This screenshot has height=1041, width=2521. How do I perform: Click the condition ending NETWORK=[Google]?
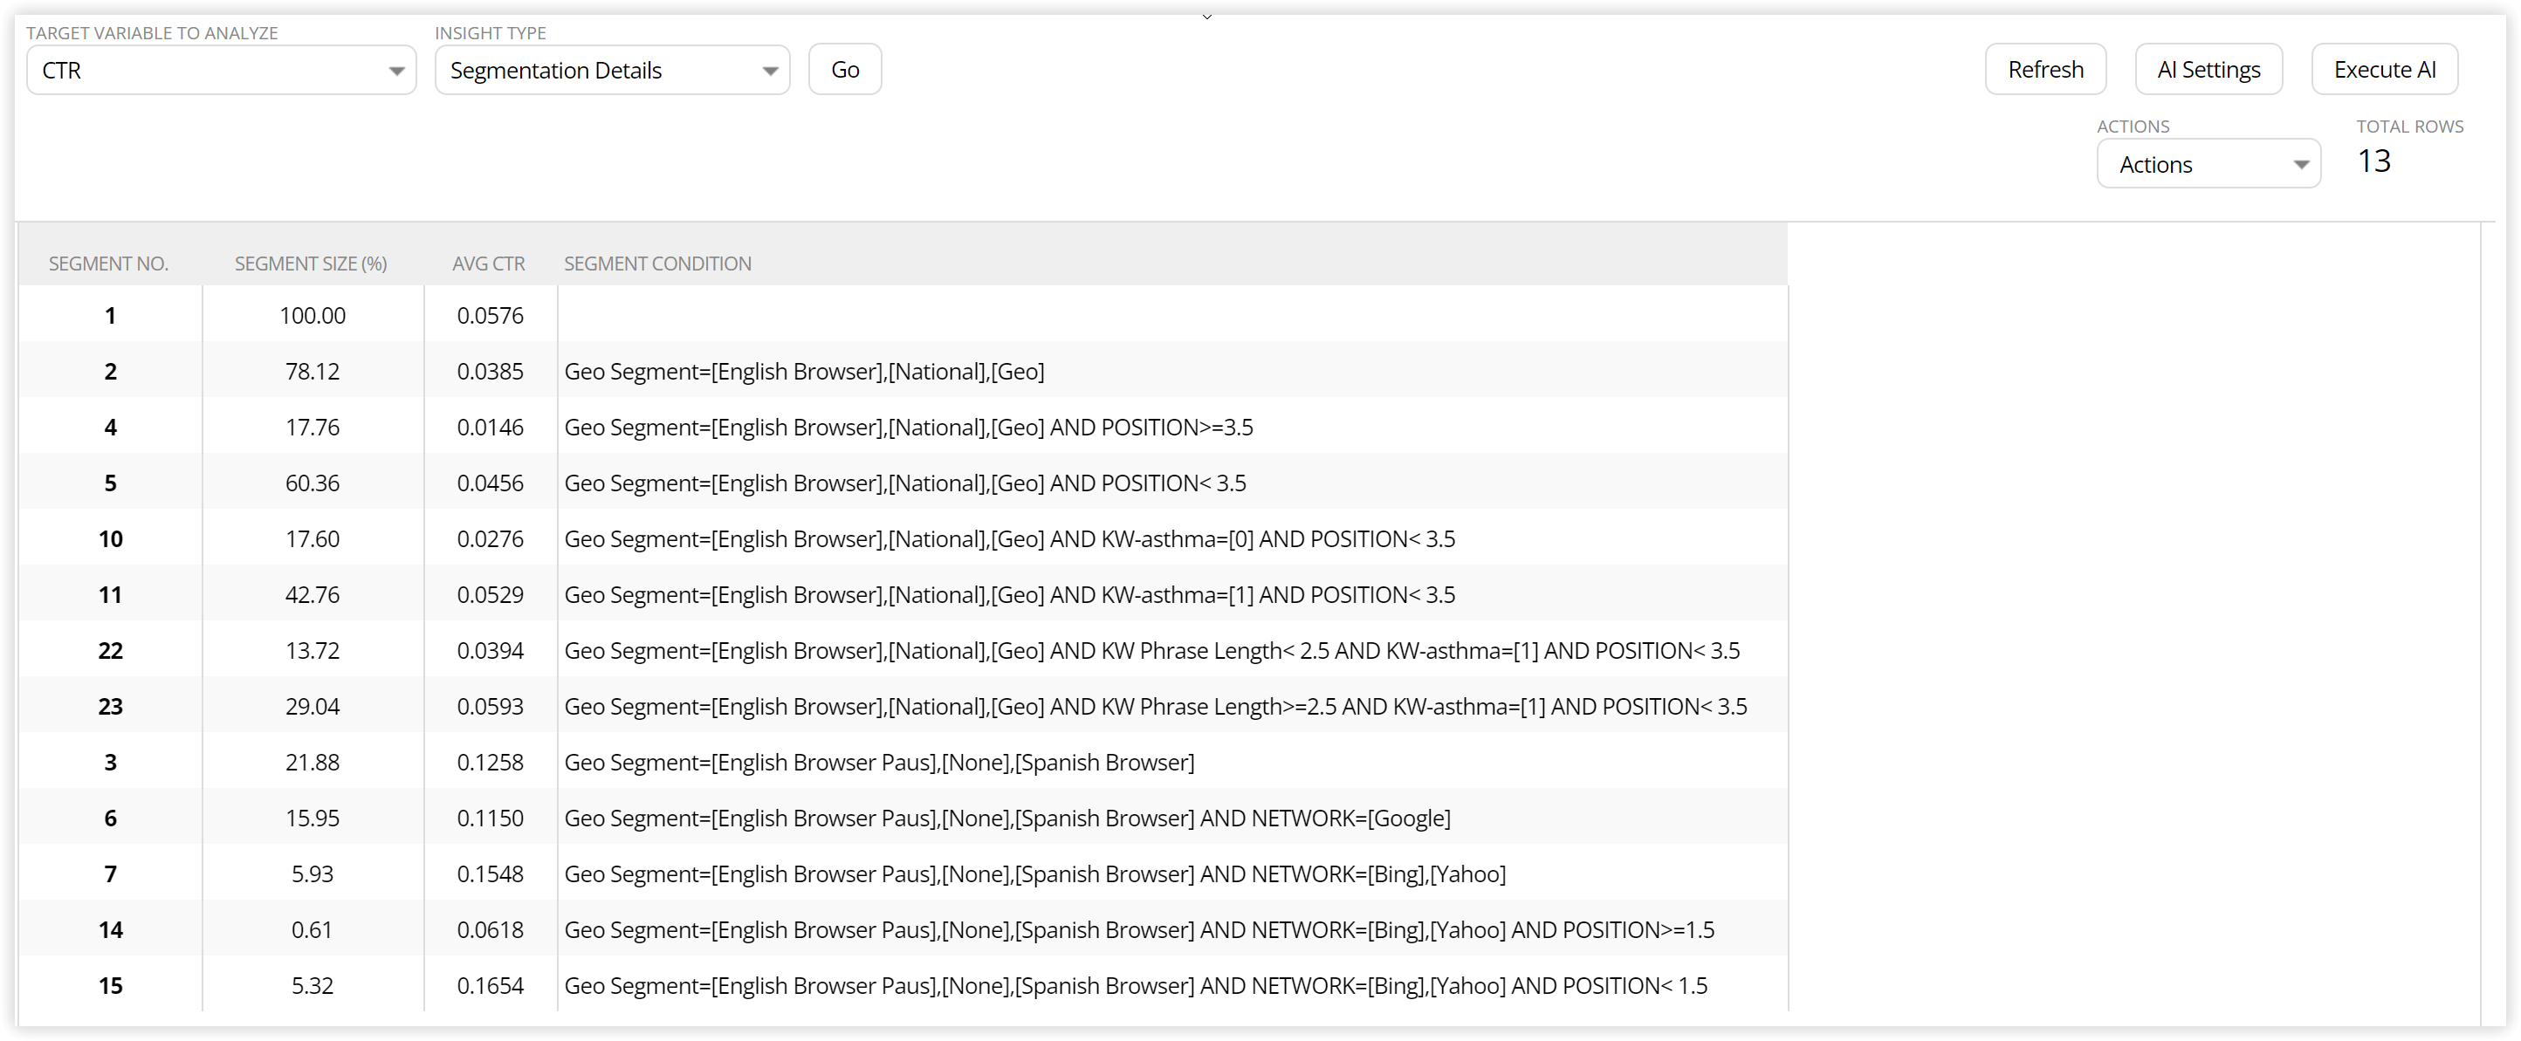[x=1007, y=818]
